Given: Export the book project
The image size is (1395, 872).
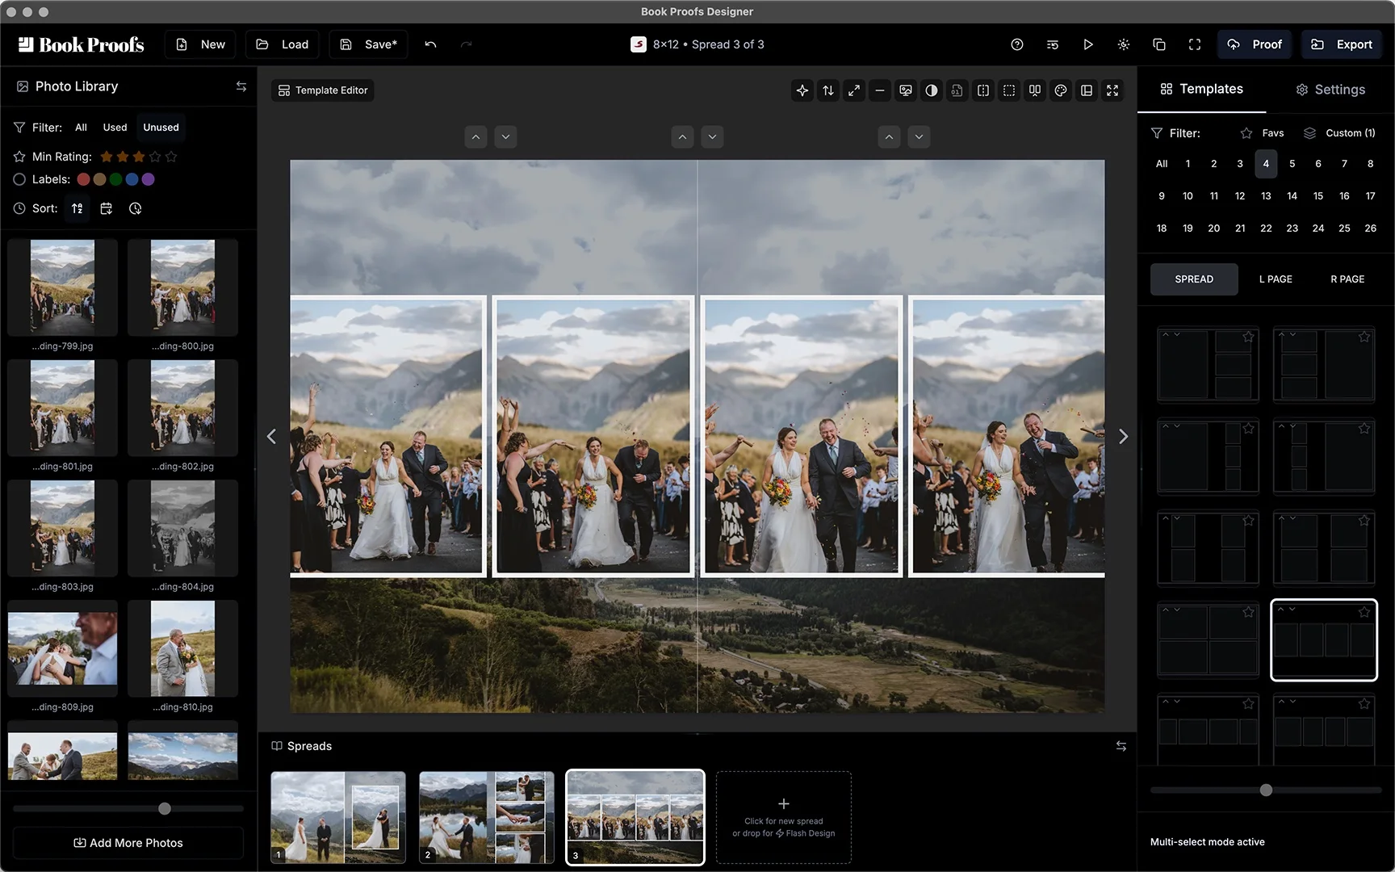Looking at the screenshot, I should (1341, 44).
